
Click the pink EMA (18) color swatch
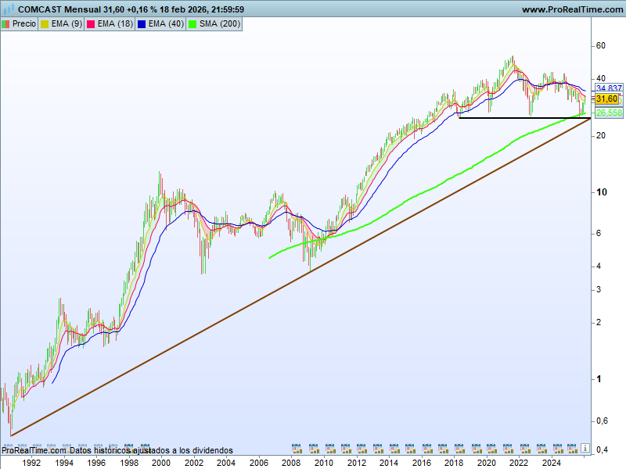[91, 24]
